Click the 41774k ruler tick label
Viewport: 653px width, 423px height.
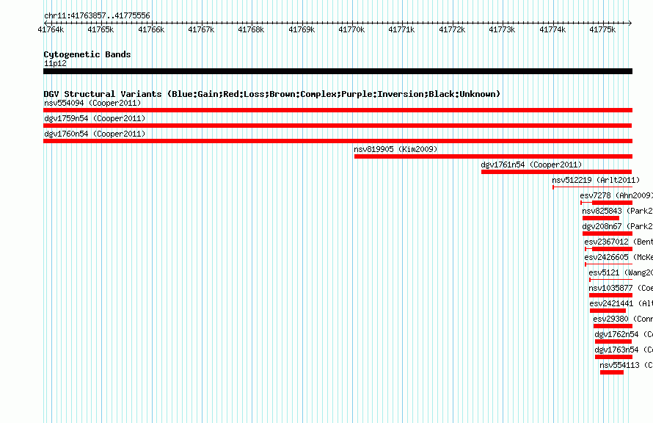(552, 29)
